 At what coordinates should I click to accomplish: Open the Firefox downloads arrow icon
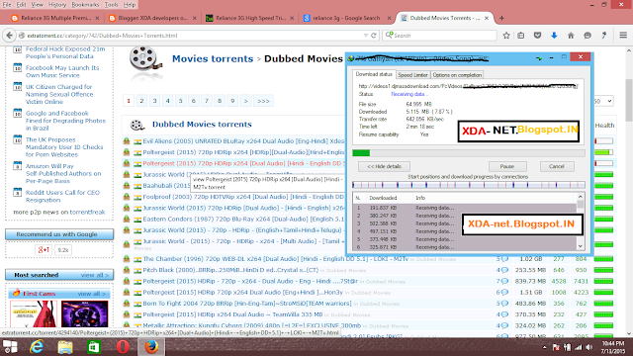[554, 36]
